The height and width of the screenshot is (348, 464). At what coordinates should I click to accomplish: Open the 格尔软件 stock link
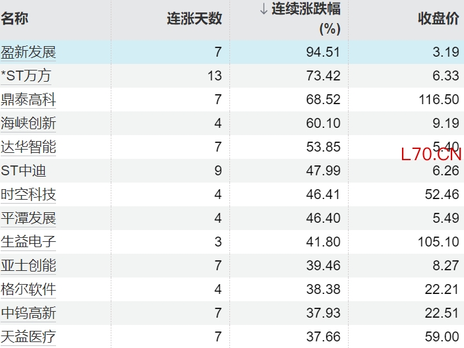point(28,289)
